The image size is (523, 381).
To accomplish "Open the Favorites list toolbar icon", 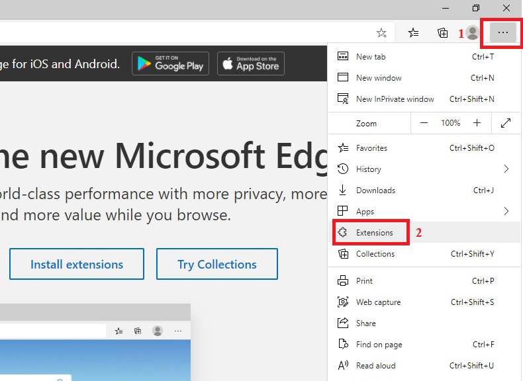I will click(x=413, y=32).
